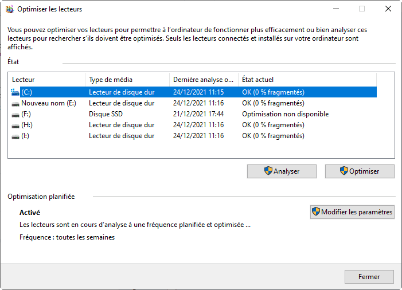Viewport: 402px width, 290px height.
Task: Sort by the Type de média column header
Action: pyautogui.click(x=127, y=80)
